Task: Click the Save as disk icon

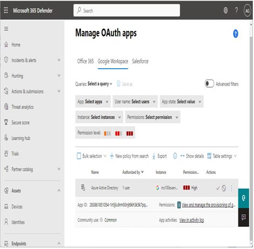Action: (118, 83)
